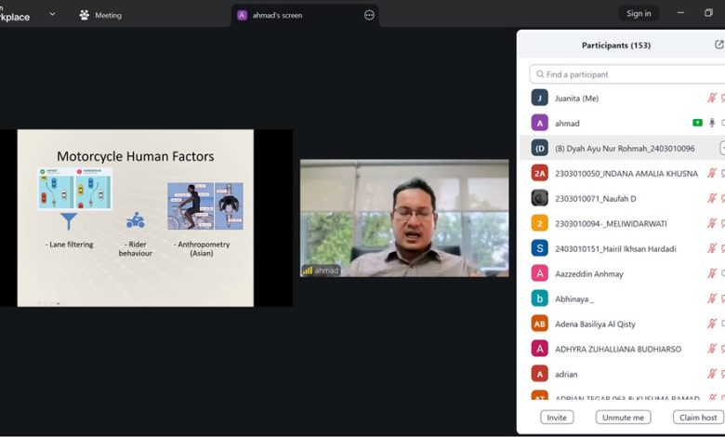Screen dimensions: 725x437
Task: Click the signal strength icon on ahmad's video
Action: (x=308, y=271)
